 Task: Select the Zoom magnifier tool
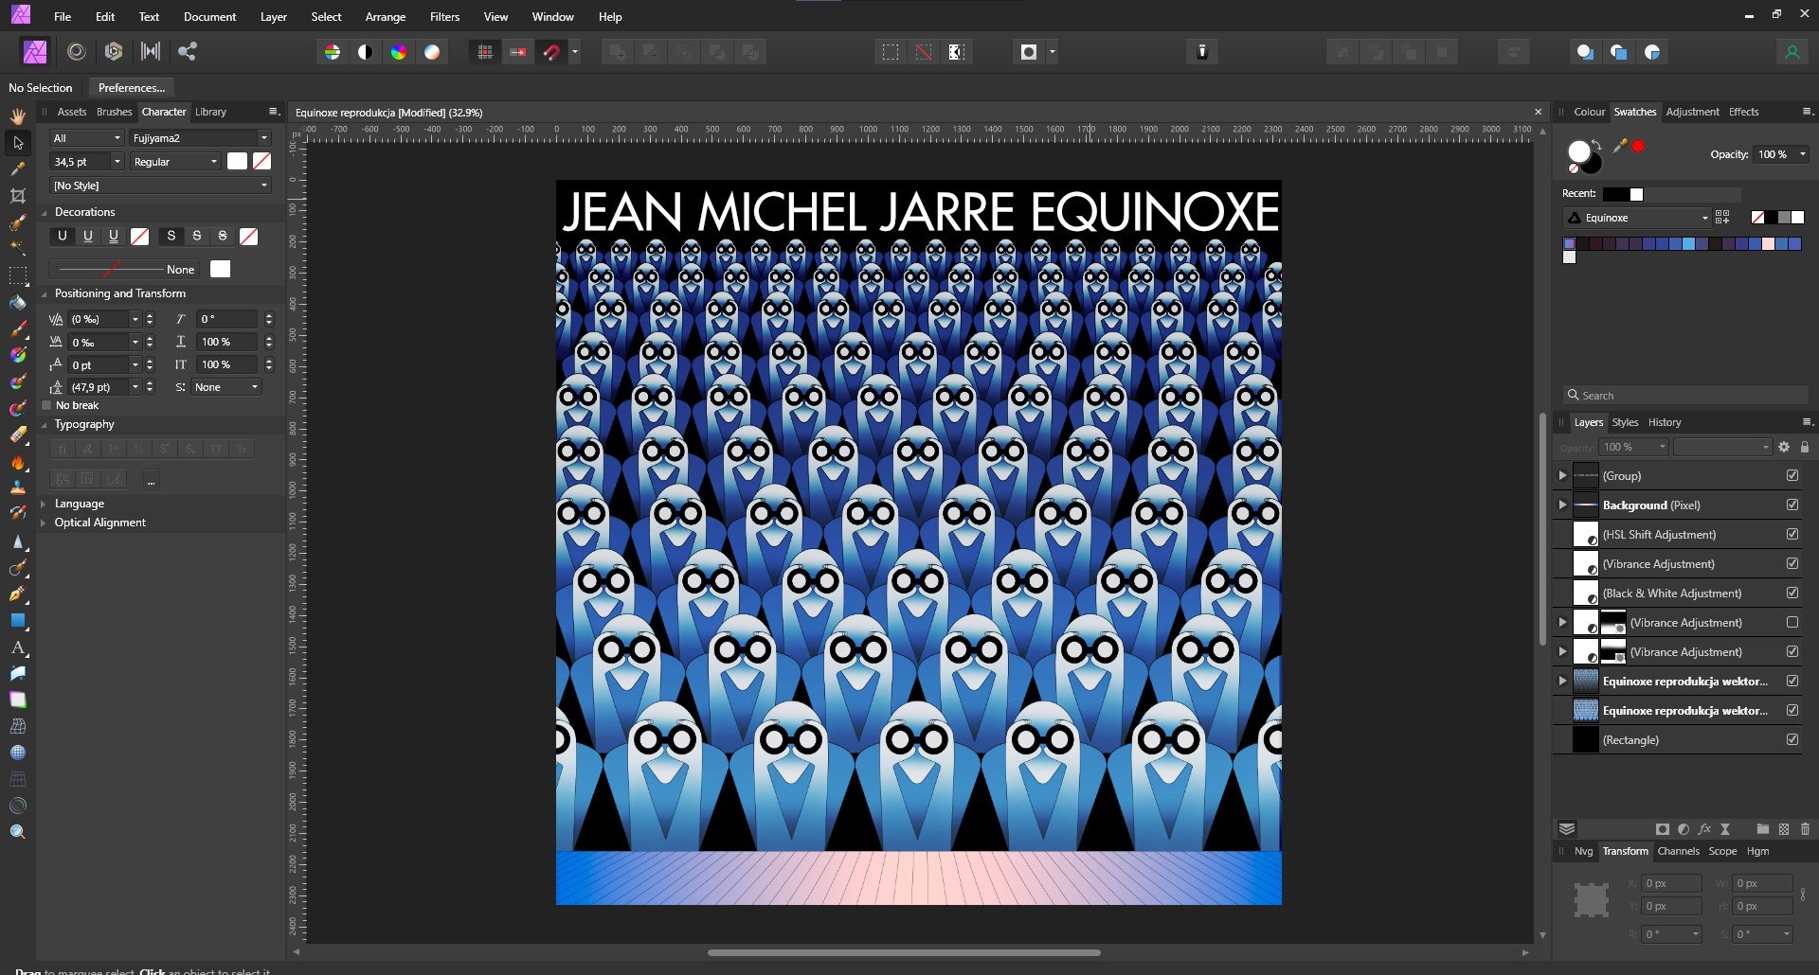pyautogui.click(x=17, y=832)
